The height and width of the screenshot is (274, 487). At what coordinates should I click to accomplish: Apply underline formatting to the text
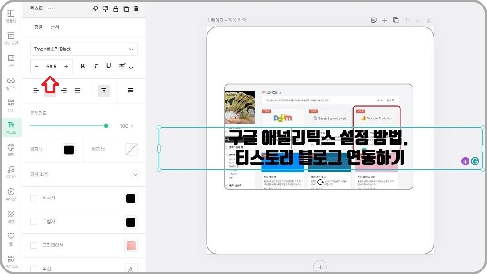coord(108,66)
